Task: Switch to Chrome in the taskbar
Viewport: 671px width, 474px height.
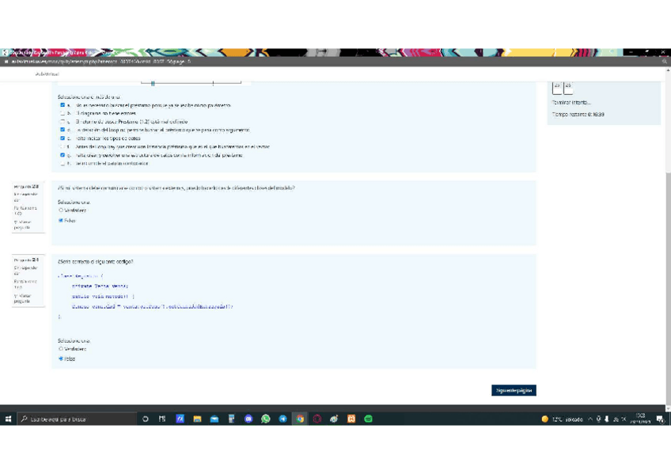Action: point(300,419)
